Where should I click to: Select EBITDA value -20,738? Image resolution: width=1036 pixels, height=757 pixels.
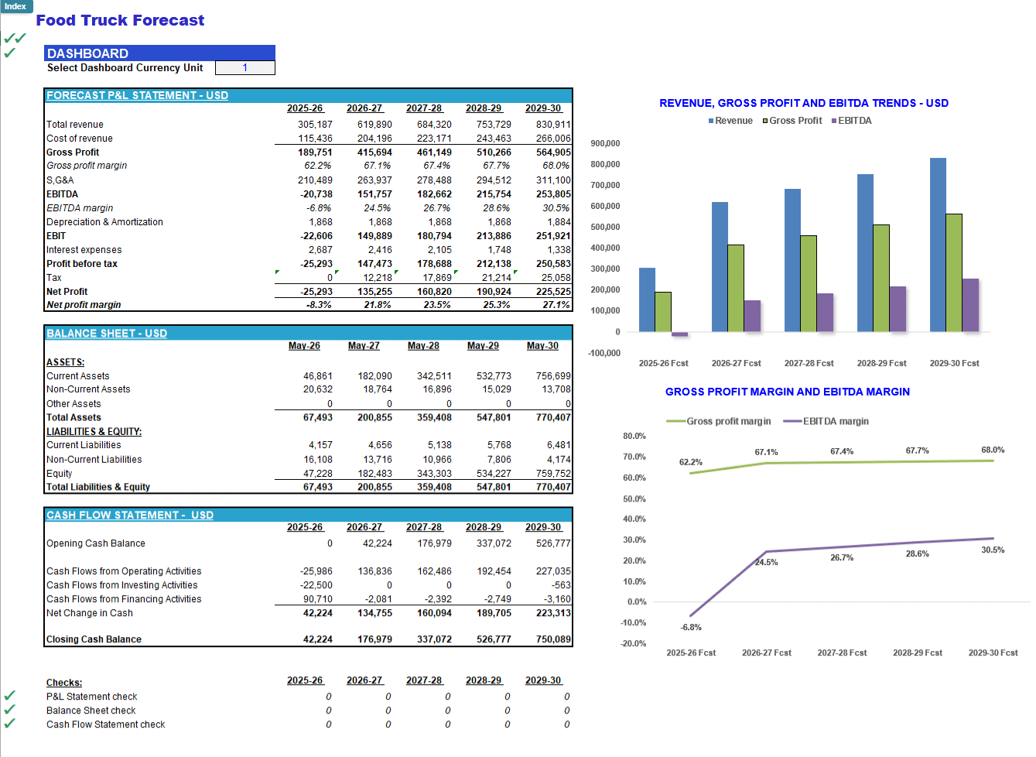(316, 194)
